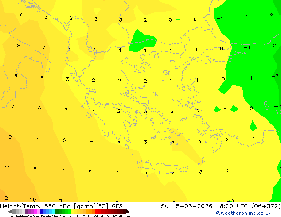The height and width of the screenshot is (217, 281).
Task: Click the gray left arrow end of the color scale
Action: [x=10, y=211]
